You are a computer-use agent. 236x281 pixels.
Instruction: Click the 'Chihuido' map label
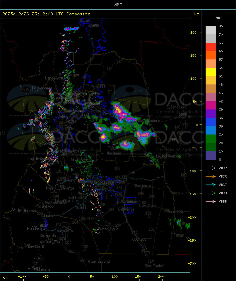48,236
